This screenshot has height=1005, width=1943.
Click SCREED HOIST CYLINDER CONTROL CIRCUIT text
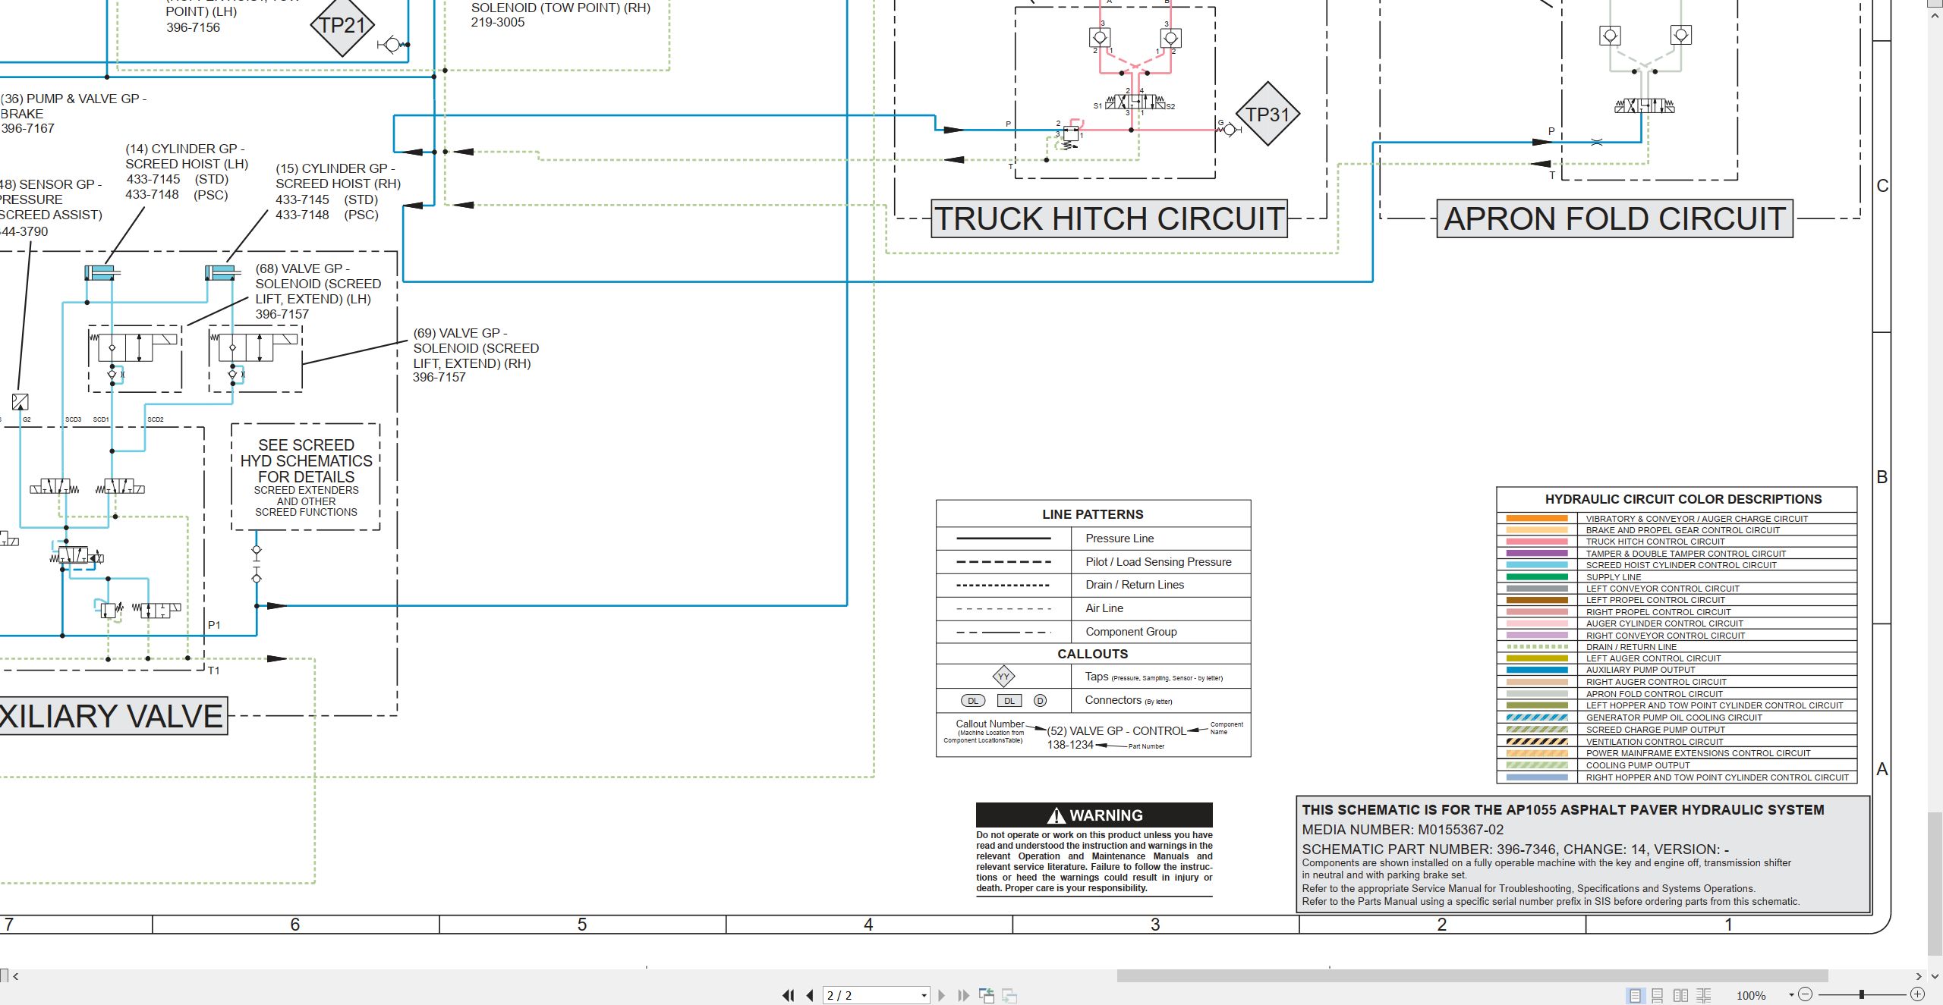1681,565
